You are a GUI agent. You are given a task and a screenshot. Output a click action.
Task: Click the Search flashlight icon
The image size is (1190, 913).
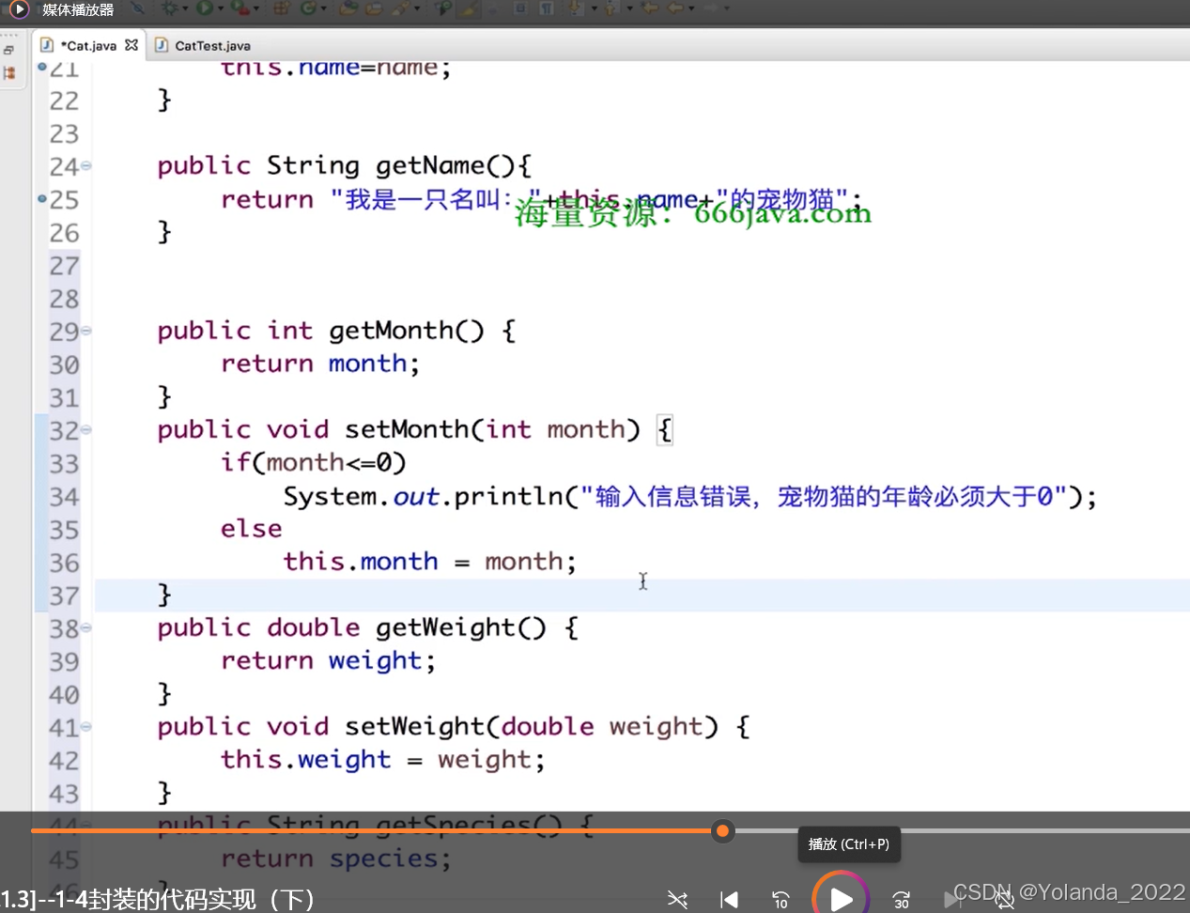[402, 8]
